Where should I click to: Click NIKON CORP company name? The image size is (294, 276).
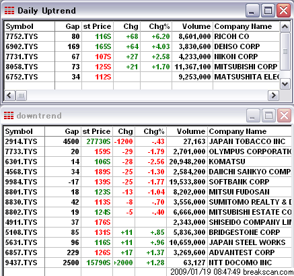click(x=236, y=57)
